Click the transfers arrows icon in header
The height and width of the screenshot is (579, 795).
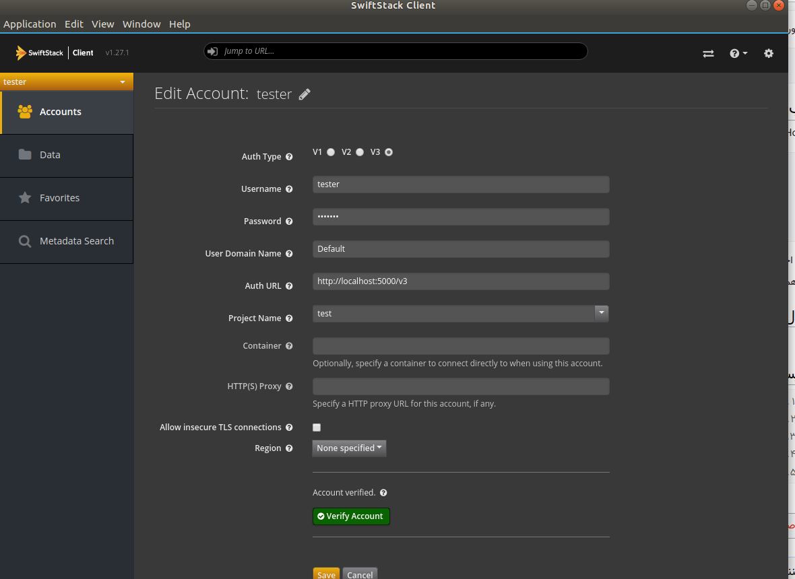708,53
